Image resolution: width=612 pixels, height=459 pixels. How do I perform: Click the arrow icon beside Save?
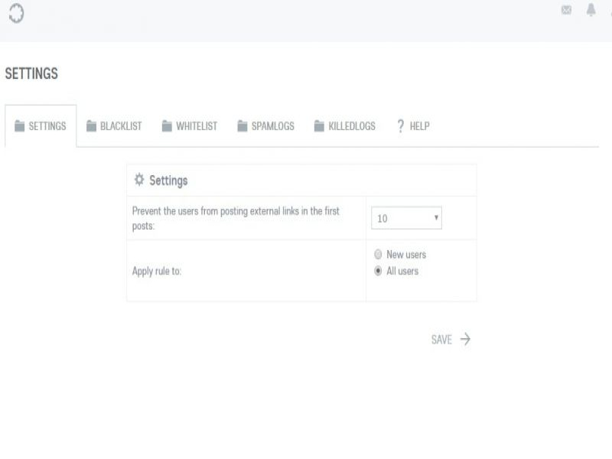465,340
